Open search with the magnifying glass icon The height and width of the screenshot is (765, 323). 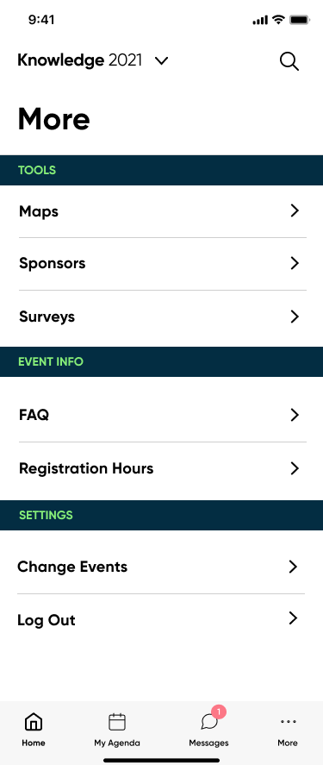coord(289,61)
